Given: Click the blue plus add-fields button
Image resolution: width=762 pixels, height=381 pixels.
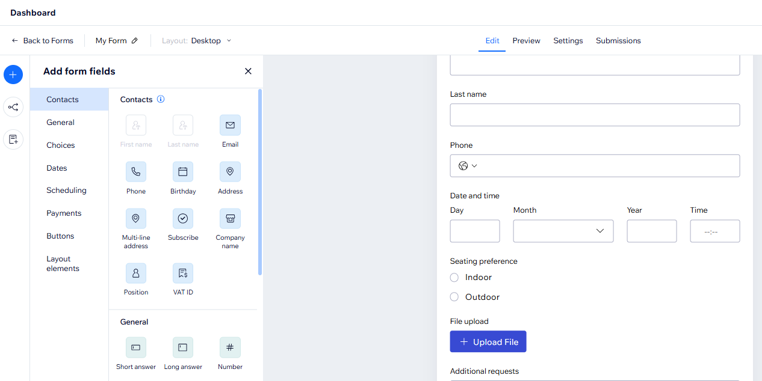Looking at the screenshot, I should click(x=13, y=75).
